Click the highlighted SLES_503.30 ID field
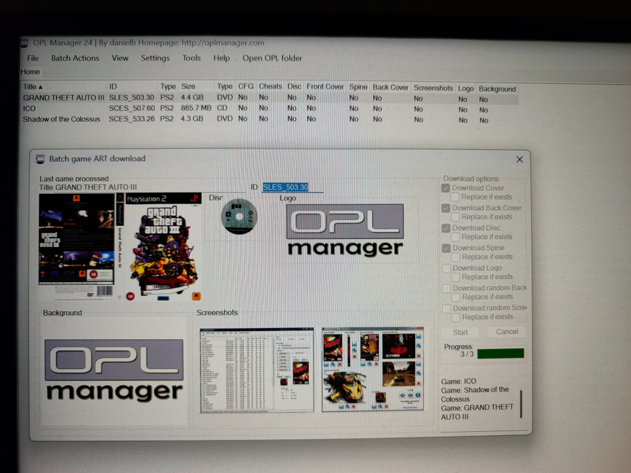The width and height of the screenshot is (631, 473). pyautogui.click(x=293, y=187)
